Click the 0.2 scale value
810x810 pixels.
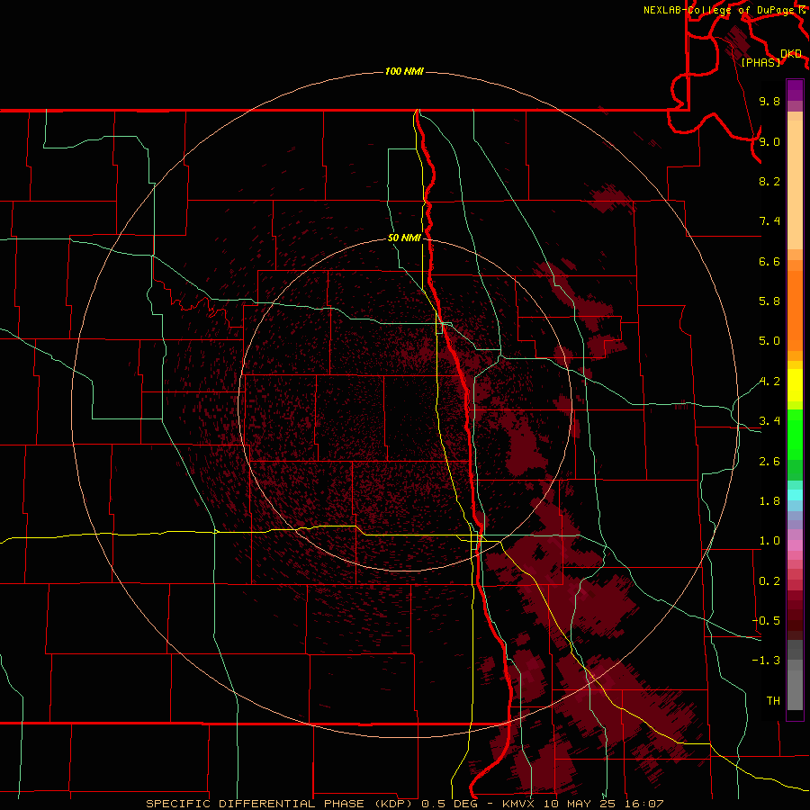pos(769,581)
